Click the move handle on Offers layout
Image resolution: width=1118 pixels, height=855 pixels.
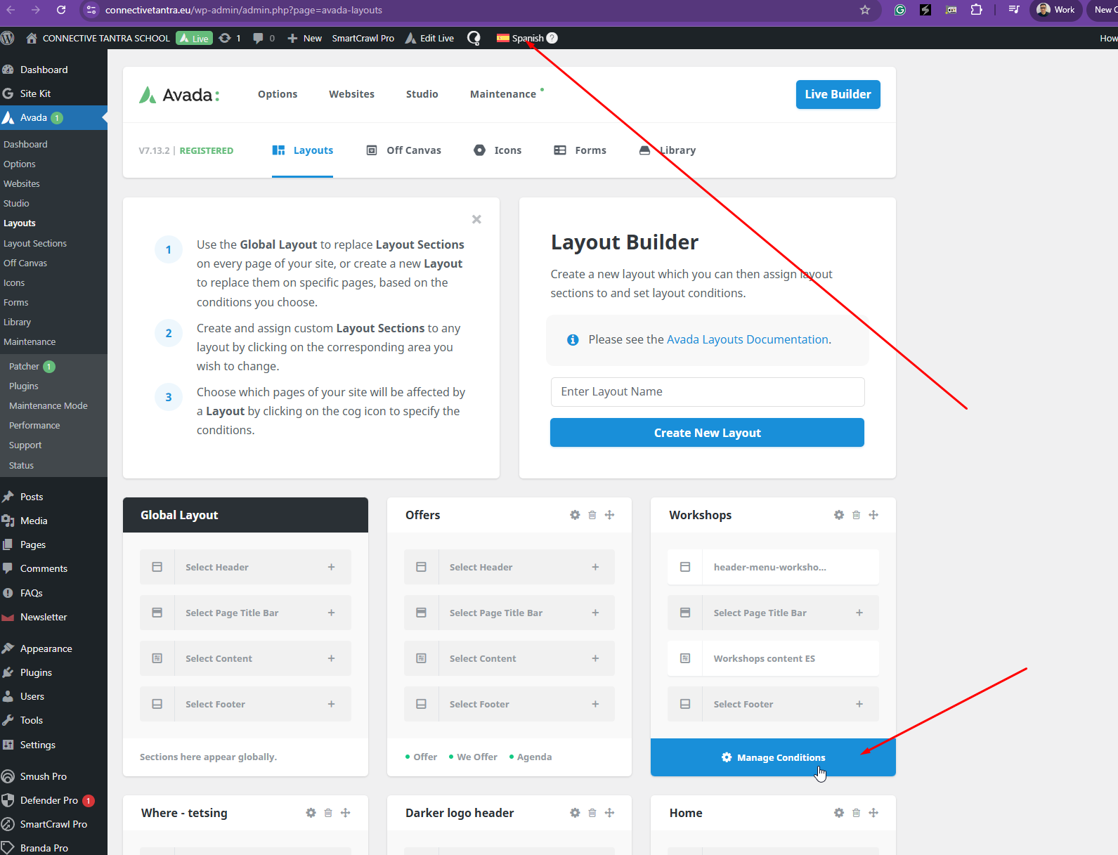(610, 515)
